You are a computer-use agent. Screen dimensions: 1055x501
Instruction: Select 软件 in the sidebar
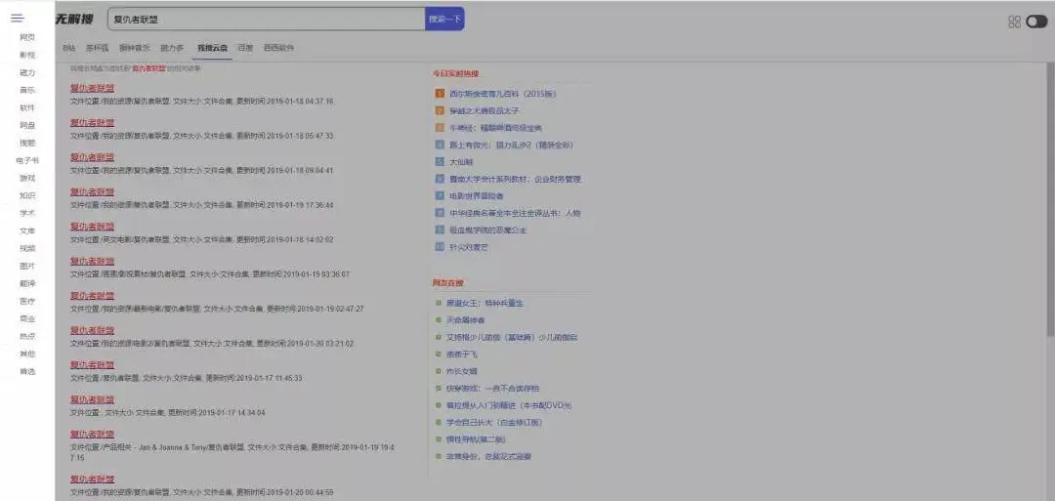(27, 107)
